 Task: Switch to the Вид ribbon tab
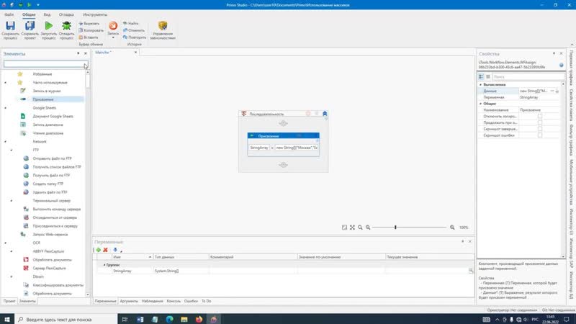click(47, 14)
